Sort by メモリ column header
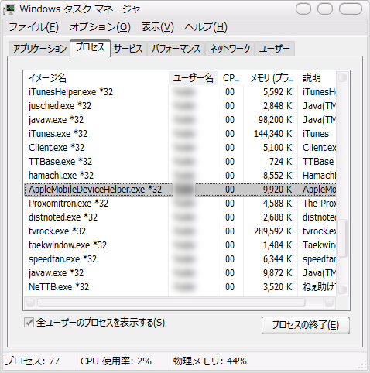The height and width of the screenshot is (373, 370). click(x=271, y=78)
